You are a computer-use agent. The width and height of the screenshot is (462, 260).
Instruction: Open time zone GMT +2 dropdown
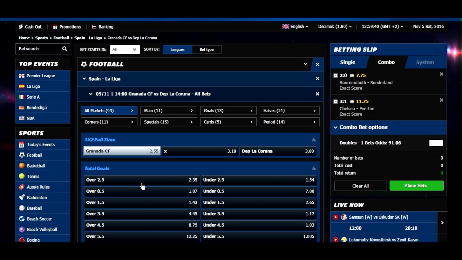(382, 26)
